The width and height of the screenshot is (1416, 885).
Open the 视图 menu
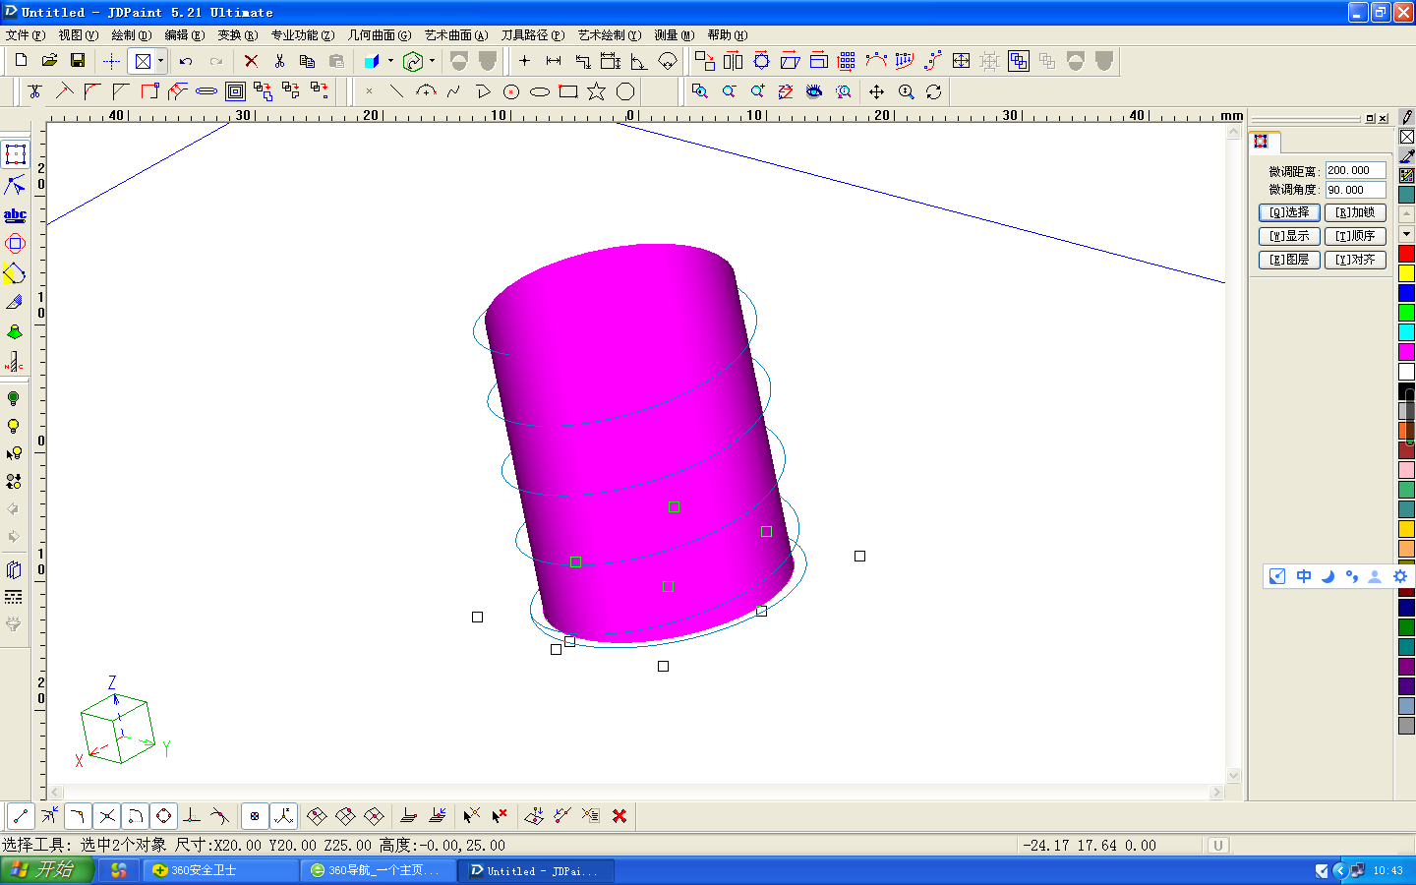(x=79, y=35)
